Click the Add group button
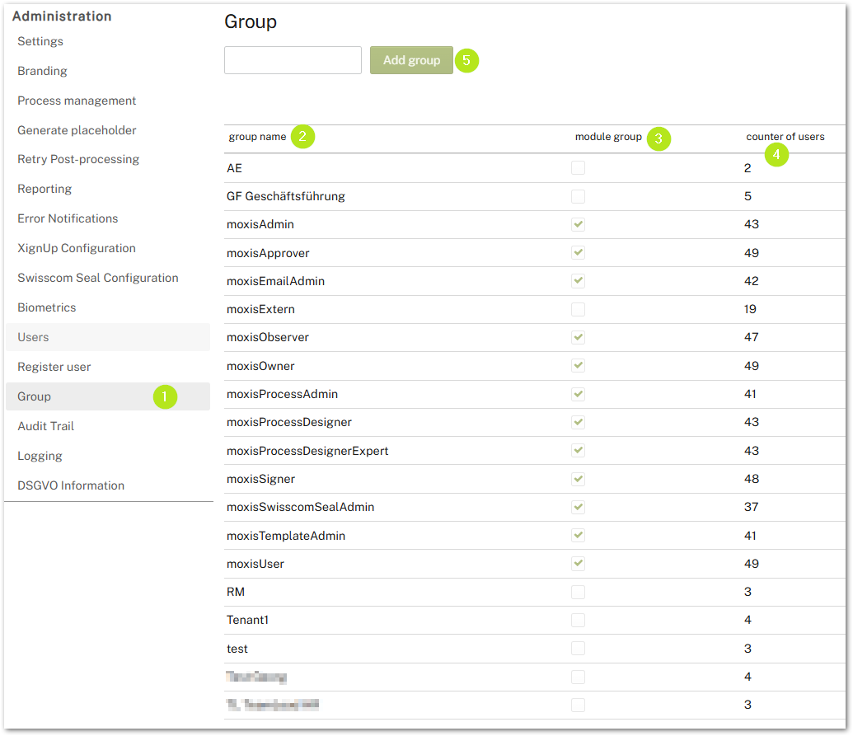The height and width of the screenshot is (736, 853). (x=411, y=60)
